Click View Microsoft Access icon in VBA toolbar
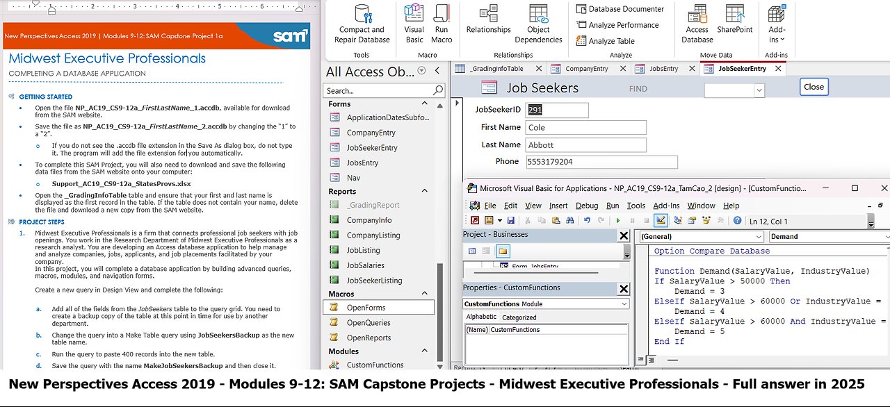The height and width of the screenshot is (407, 890). 475,220
